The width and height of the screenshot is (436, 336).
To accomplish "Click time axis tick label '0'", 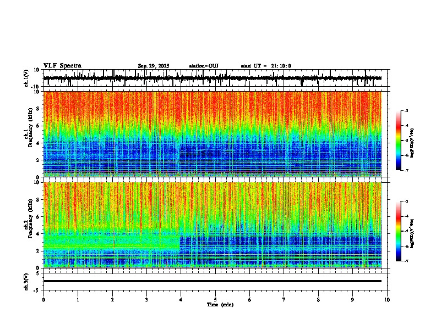I will [43, 300].
